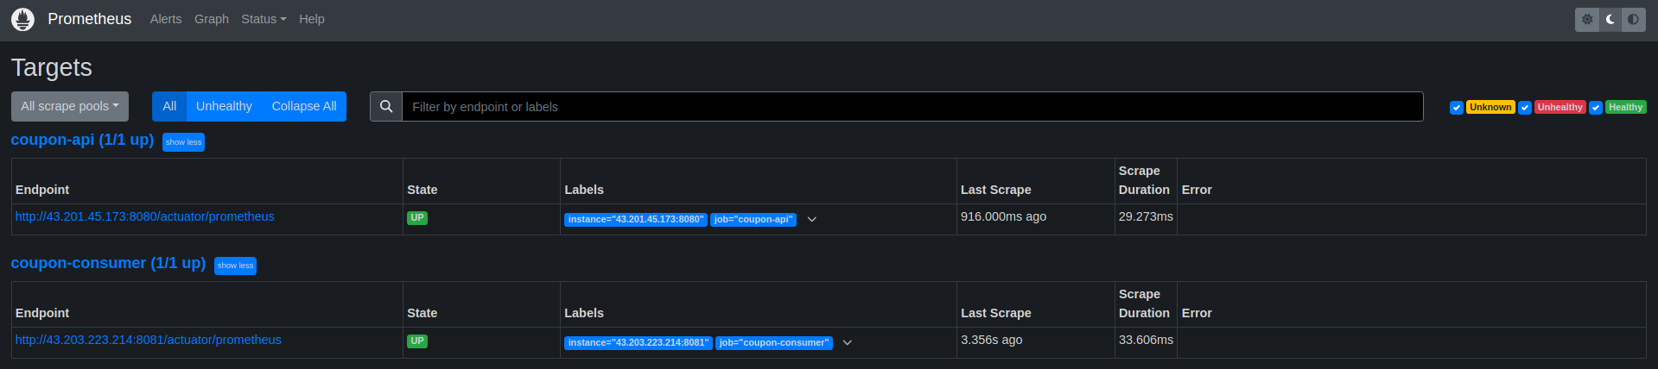Focus the filter by endpoint field

pyautogui.click(x=912, y=107)
